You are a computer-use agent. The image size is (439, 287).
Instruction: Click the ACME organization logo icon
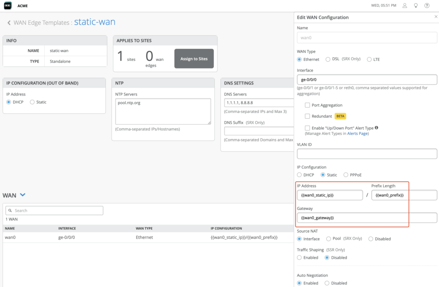(x=8, y=6)
